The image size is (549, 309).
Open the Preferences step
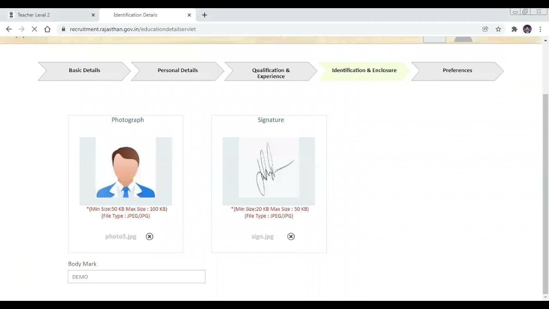(457, 70)
